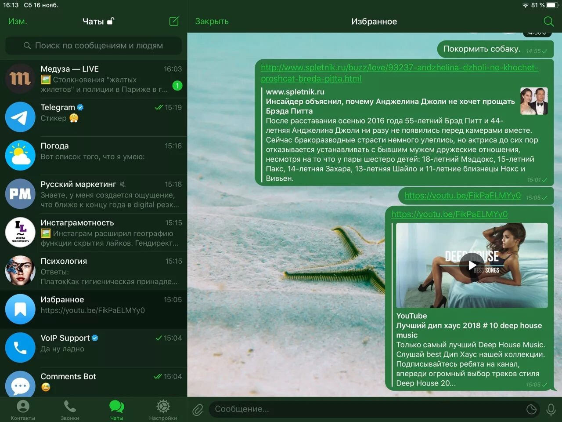Viewport: 562px width, 422px height.
Task: Tap the lock icon next to Чаты
Action: pos(111,21)
